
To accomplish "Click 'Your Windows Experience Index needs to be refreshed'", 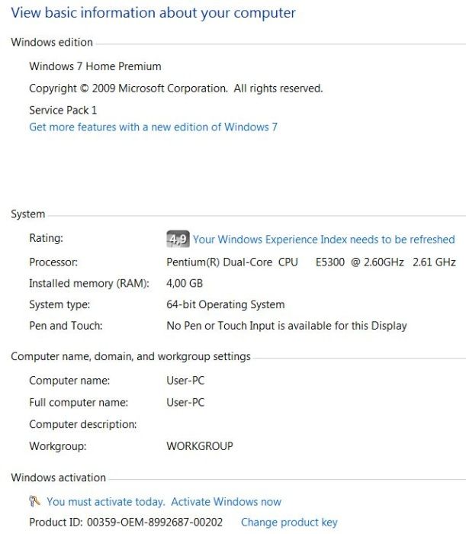I will 323,240.
